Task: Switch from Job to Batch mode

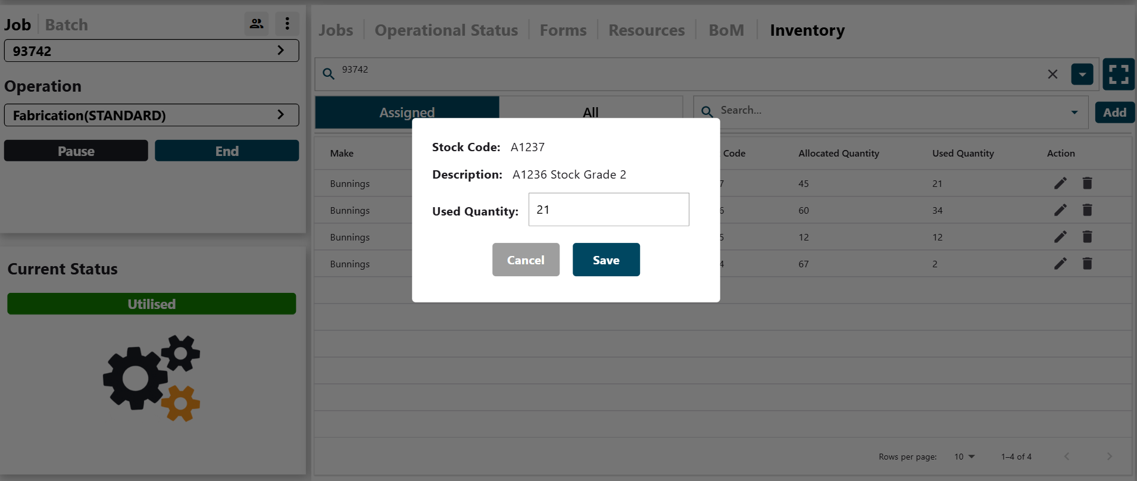Action: (x=67, y=25)
